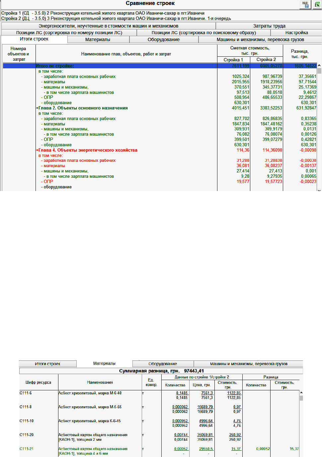Image resolution: width=322 pixels, height=457 pixels.
Task: Click scroll-up arrow of the totals table
Action: 319,66
